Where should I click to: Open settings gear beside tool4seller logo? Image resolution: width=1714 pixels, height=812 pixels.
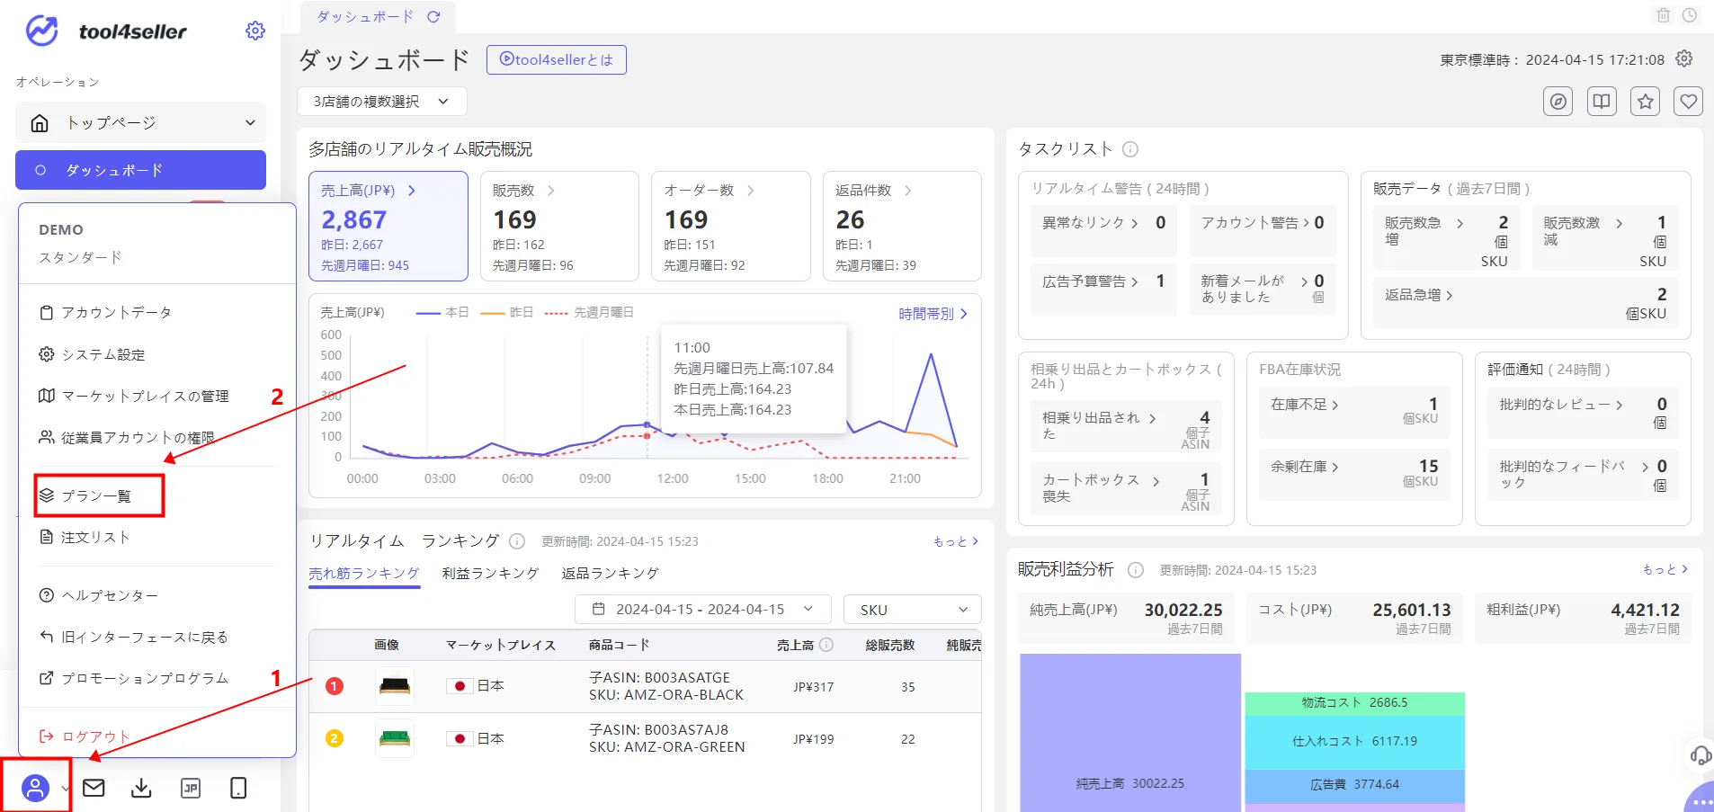(x=255, y=31)
